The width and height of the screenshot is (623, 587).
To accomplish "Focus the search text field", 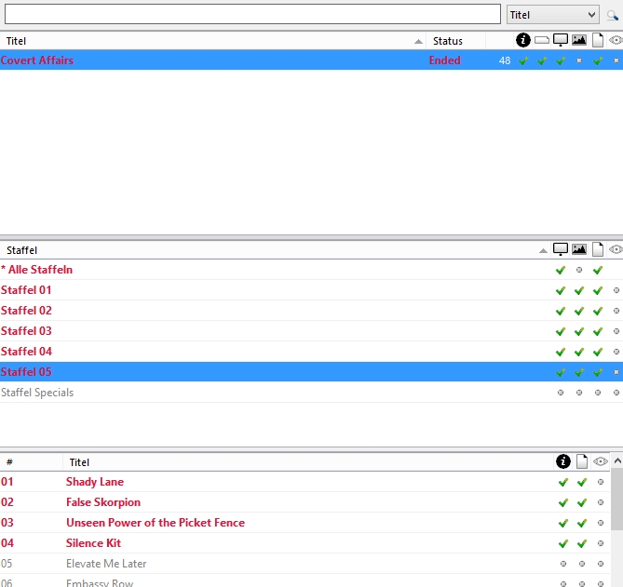I will tap(252, 14).
